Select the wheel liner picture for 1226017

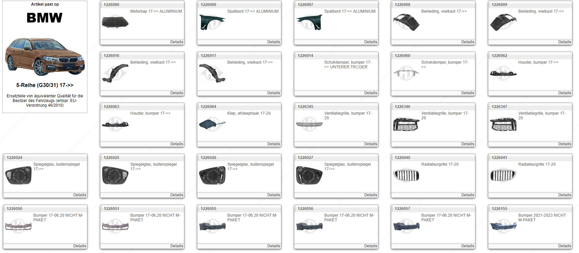[x=212, y=73]
